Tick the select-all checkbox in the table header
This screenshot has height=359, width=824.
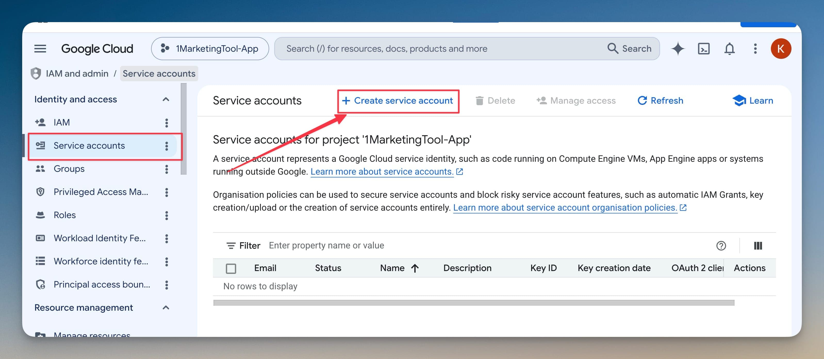pyautogui.click(x=231, y=268)
